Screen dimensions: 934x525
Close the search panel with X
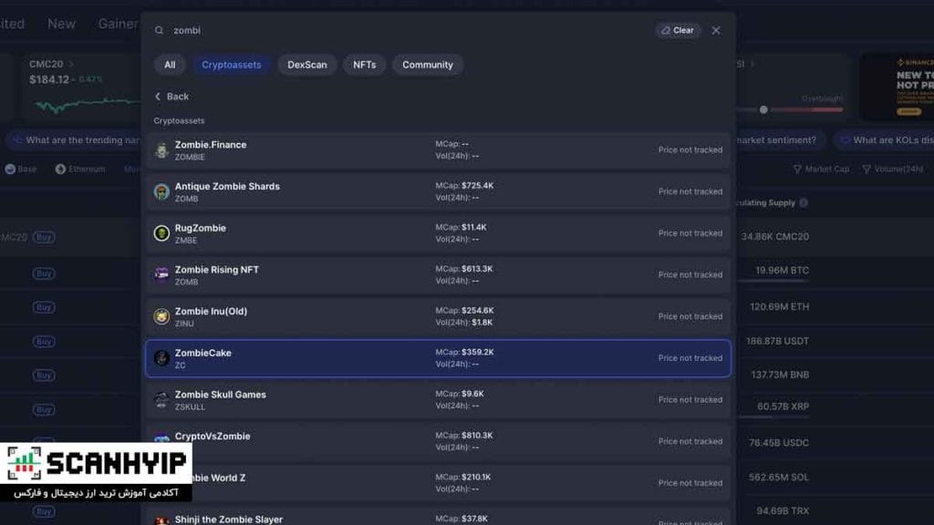coord(716,30)
